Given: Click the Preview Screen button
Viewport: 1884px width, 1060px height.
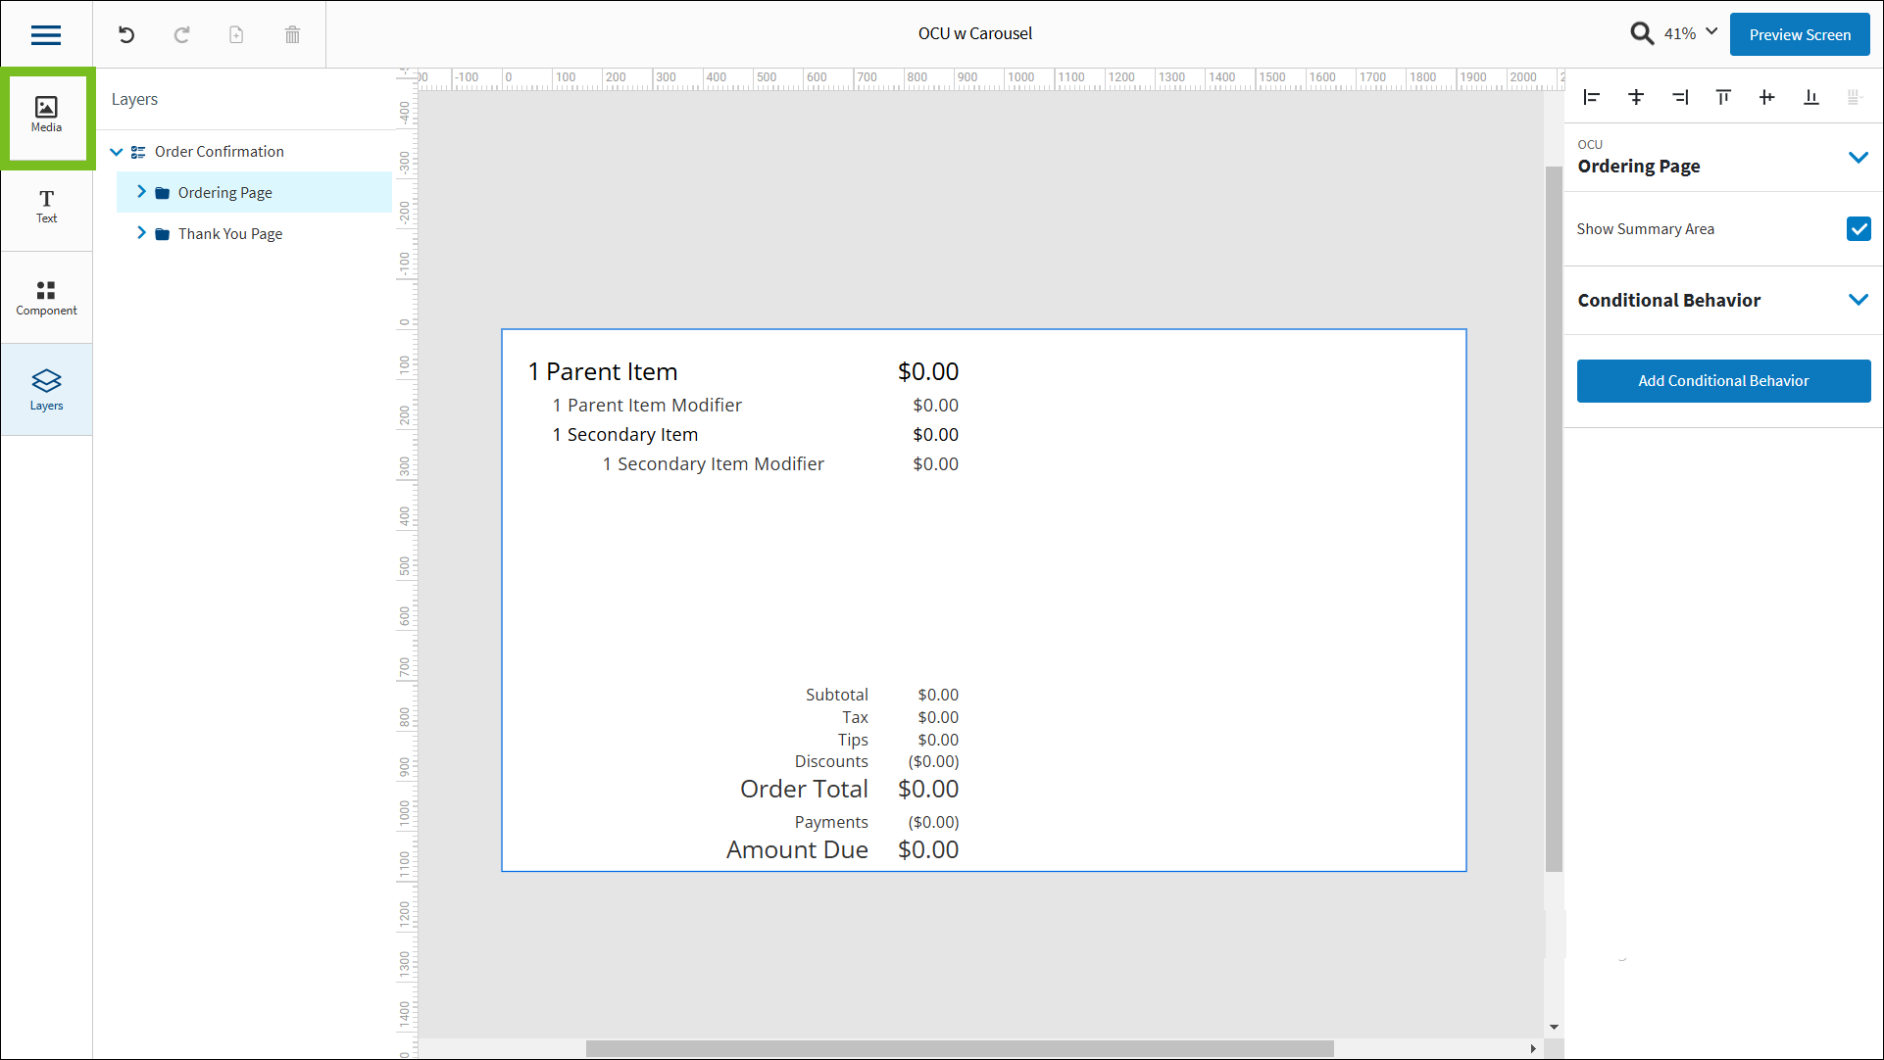Looking at the screenshot, I should pyautogui.click(x=1799, y=35).
